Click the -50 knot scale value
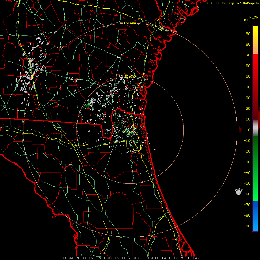 click(x=247, y=183)
